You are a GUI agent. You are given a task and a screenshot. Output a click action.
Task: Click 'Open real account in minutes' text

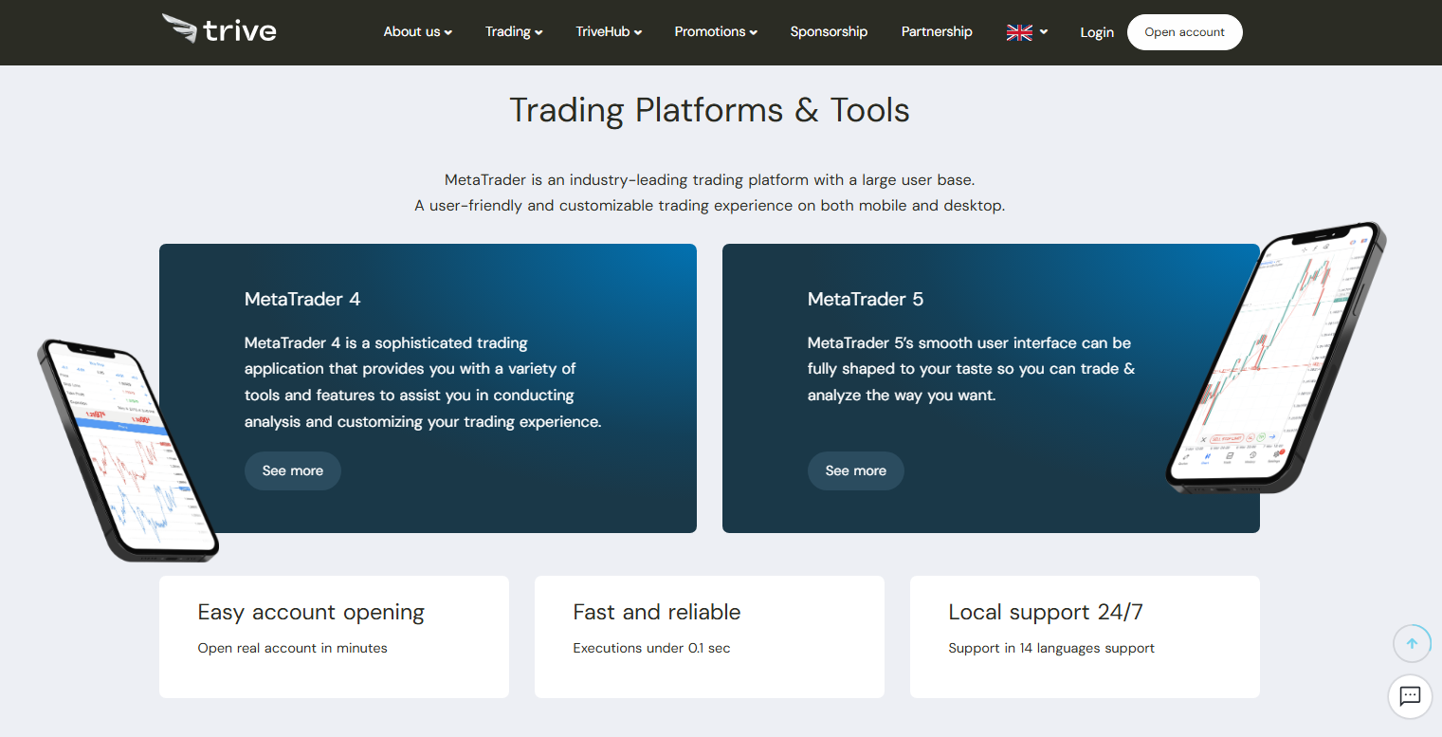[292, 648]
